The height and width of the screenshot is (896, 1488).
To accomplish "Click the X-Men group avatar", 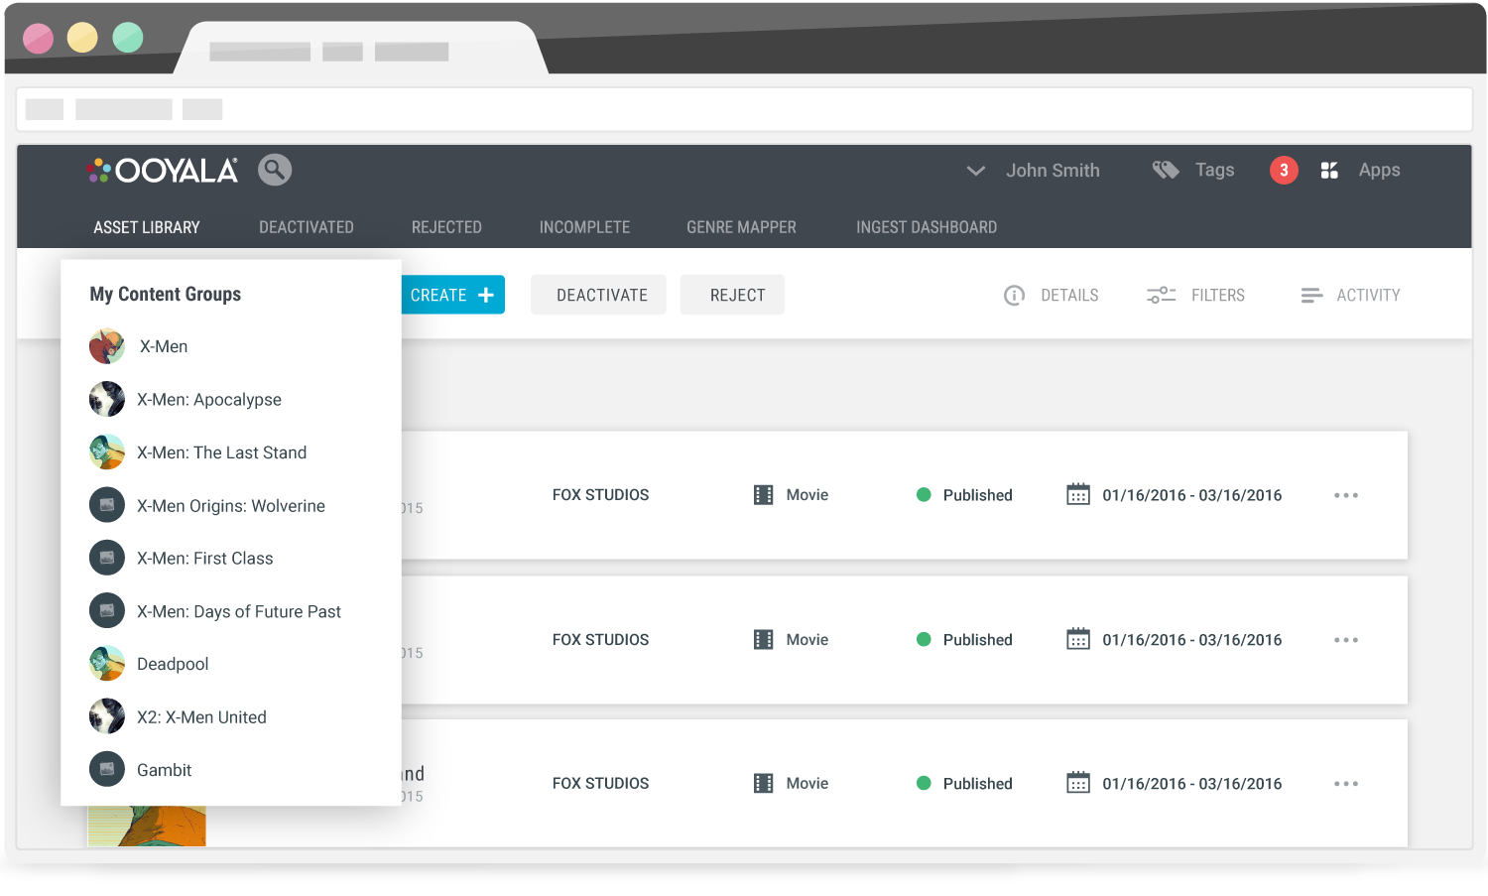I will pyautogui.click(x=107, y=346).
